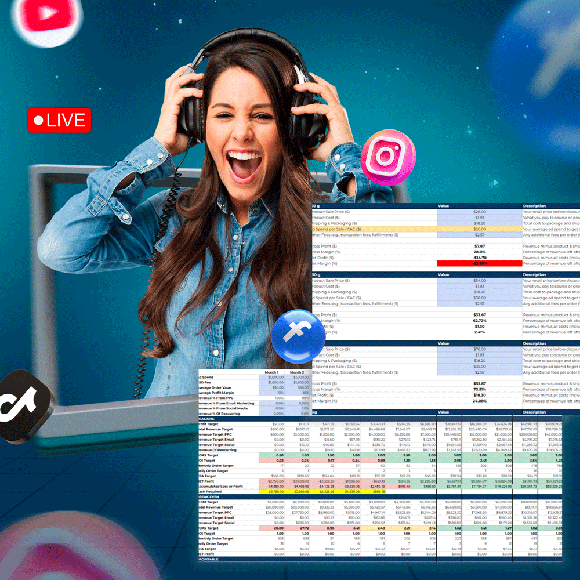
Task: Select the 0.02 ROI Target cell
Action: pos(271,461)
